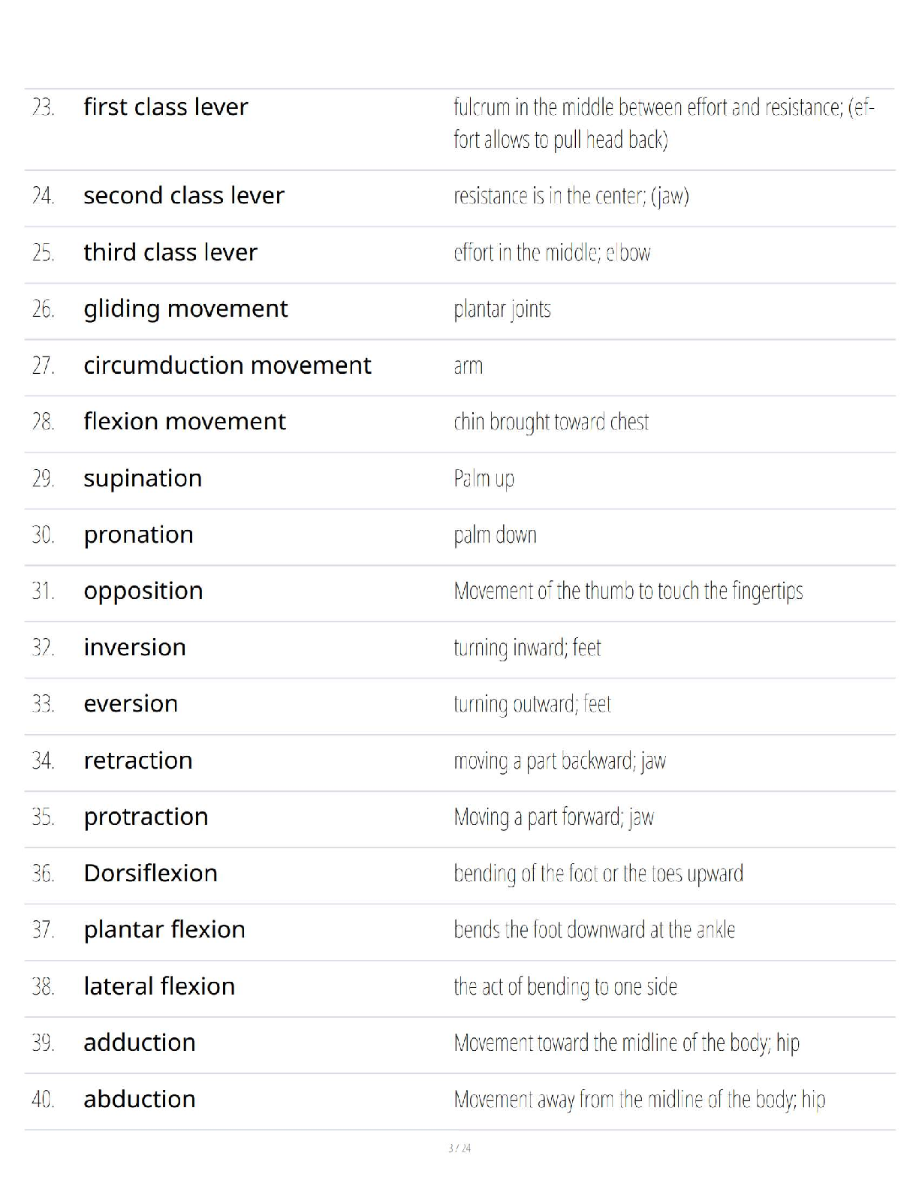Click the term "first class lever"
Image resolution: width=919 pixels, height=1189 pixels.
165,107
